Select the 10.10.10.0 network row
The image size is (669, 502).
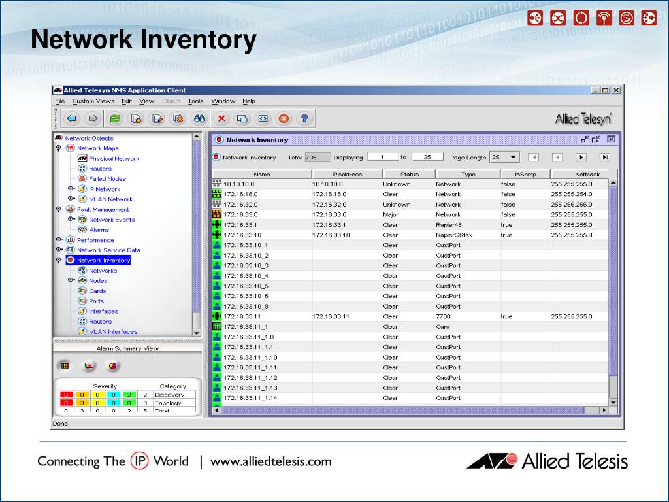[x=410, y=184]
